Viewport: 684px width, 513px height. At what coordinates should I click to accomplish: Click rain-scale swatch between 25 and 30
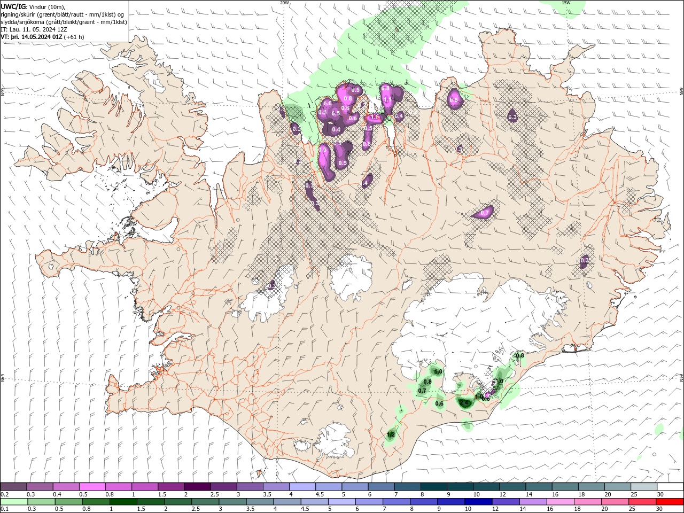642,502
